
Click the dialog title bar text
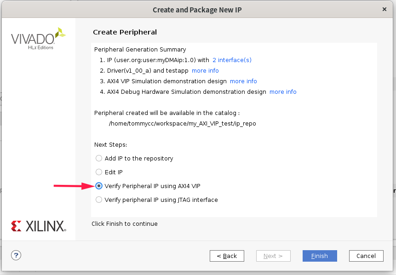tap(198, 9)
